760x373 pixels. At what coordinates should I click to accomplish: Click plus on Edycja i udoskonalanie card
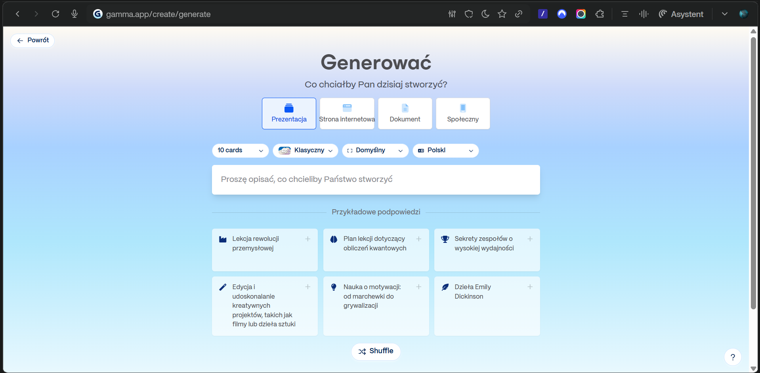pos(308,287)
